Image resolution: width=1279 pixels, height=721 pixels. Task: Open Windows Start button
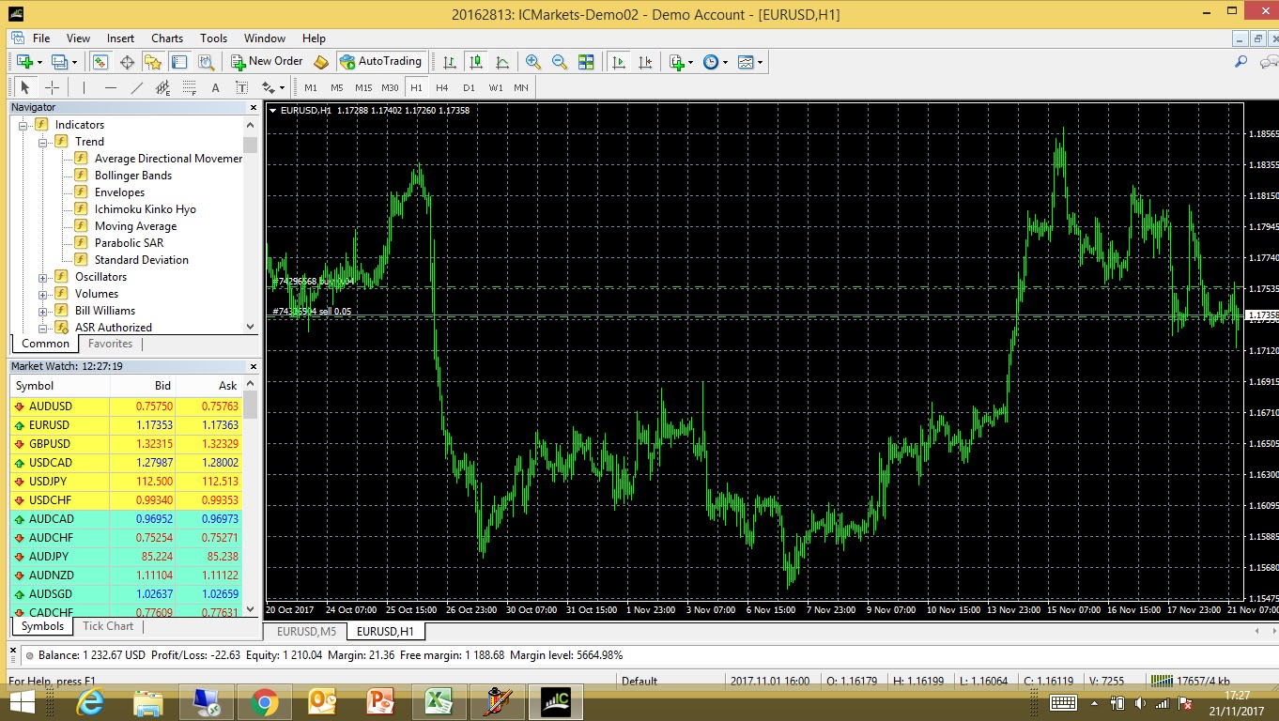point(22,701)
